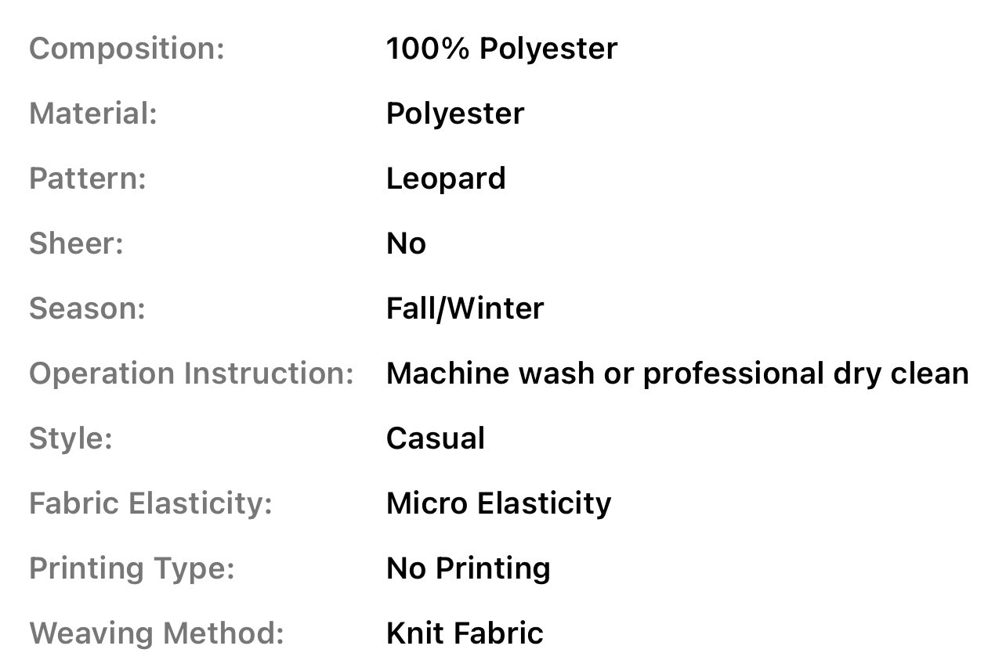The height and width of the screenshot is (671, 1006).
Task: Select the Fall/Winter season value
Action: [465, 308]
